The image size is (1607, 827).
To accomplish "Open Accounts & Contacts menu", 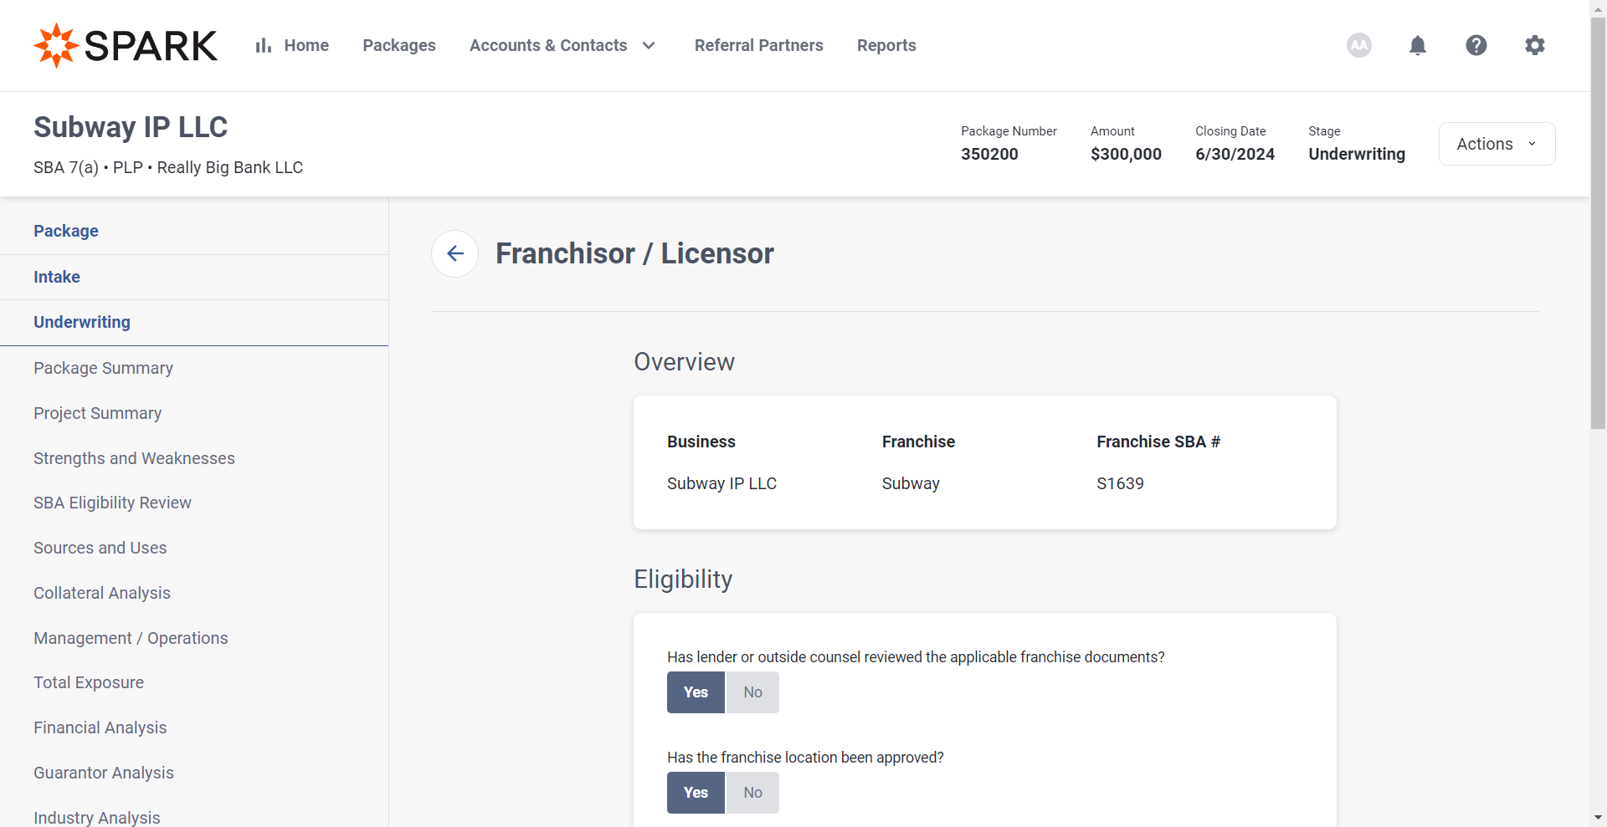I will pos(548,45).
